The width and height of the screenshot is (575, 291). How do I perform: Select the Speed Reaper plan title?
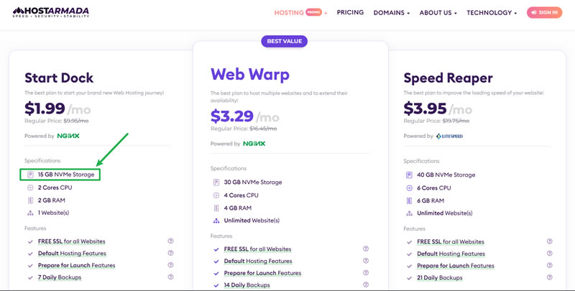click(x=448, y=78)
